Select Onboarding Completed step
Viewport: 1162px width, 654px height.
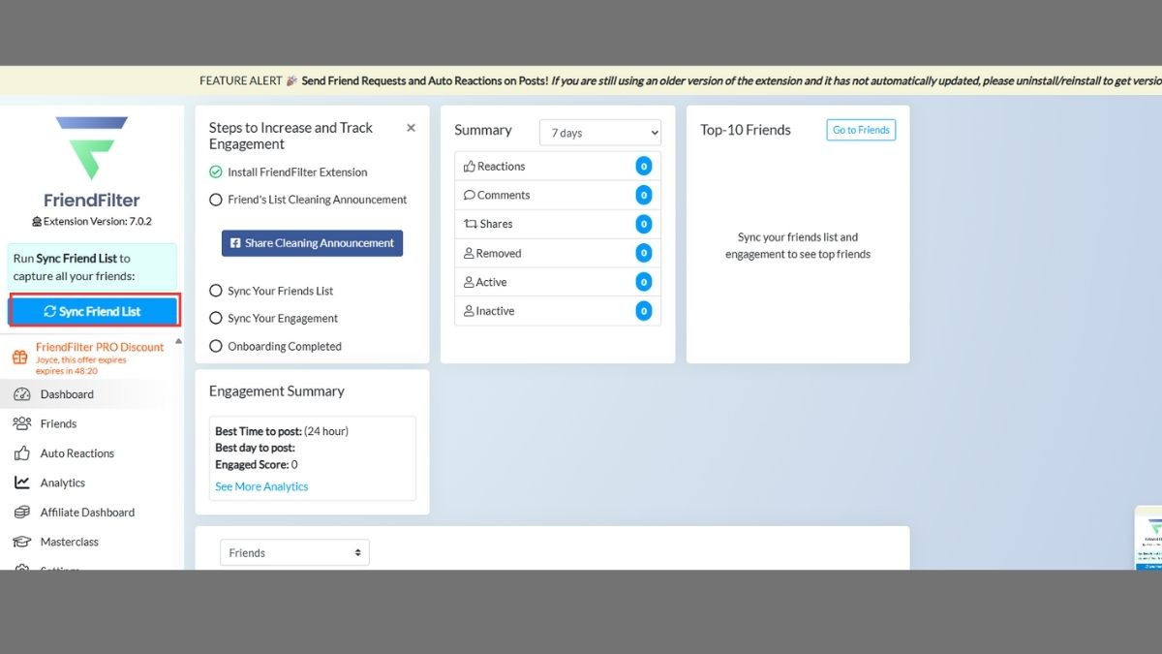pos(275,346)
